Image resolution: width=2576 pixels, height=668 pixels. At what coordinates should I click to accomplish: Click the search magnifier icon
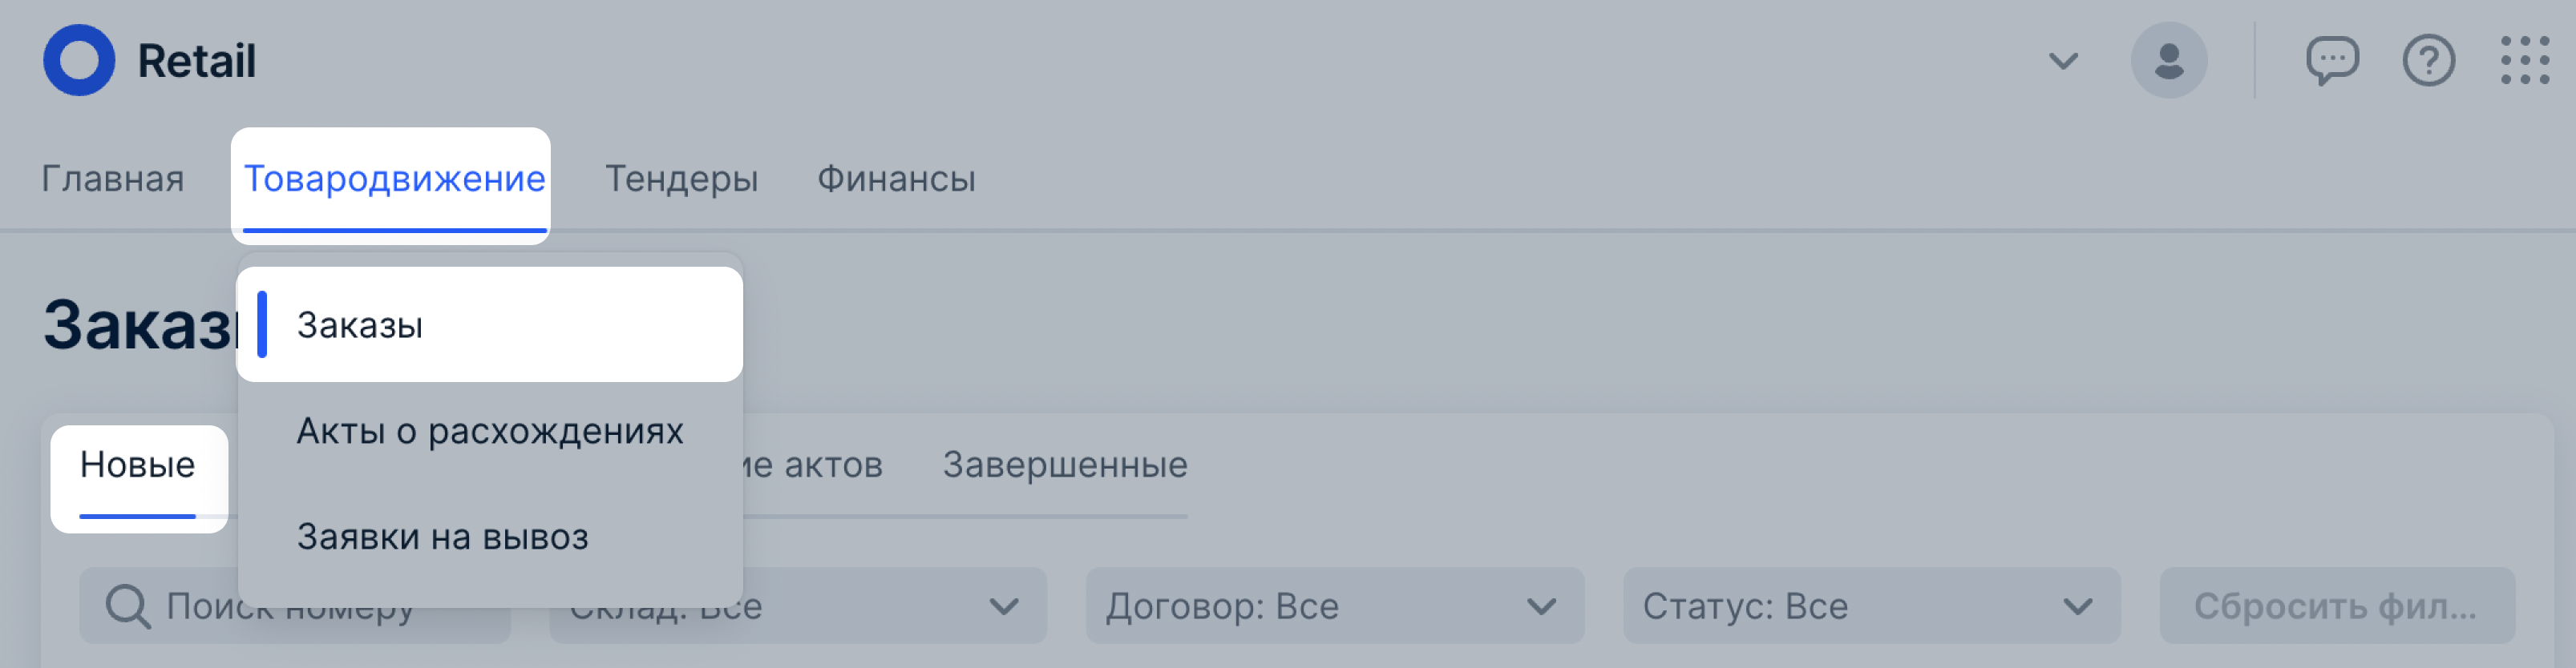click(x=128, y=606)
